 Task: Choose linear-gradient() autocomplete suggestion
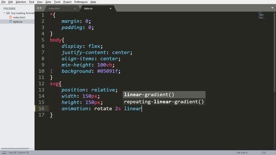(x=164, y=95)
